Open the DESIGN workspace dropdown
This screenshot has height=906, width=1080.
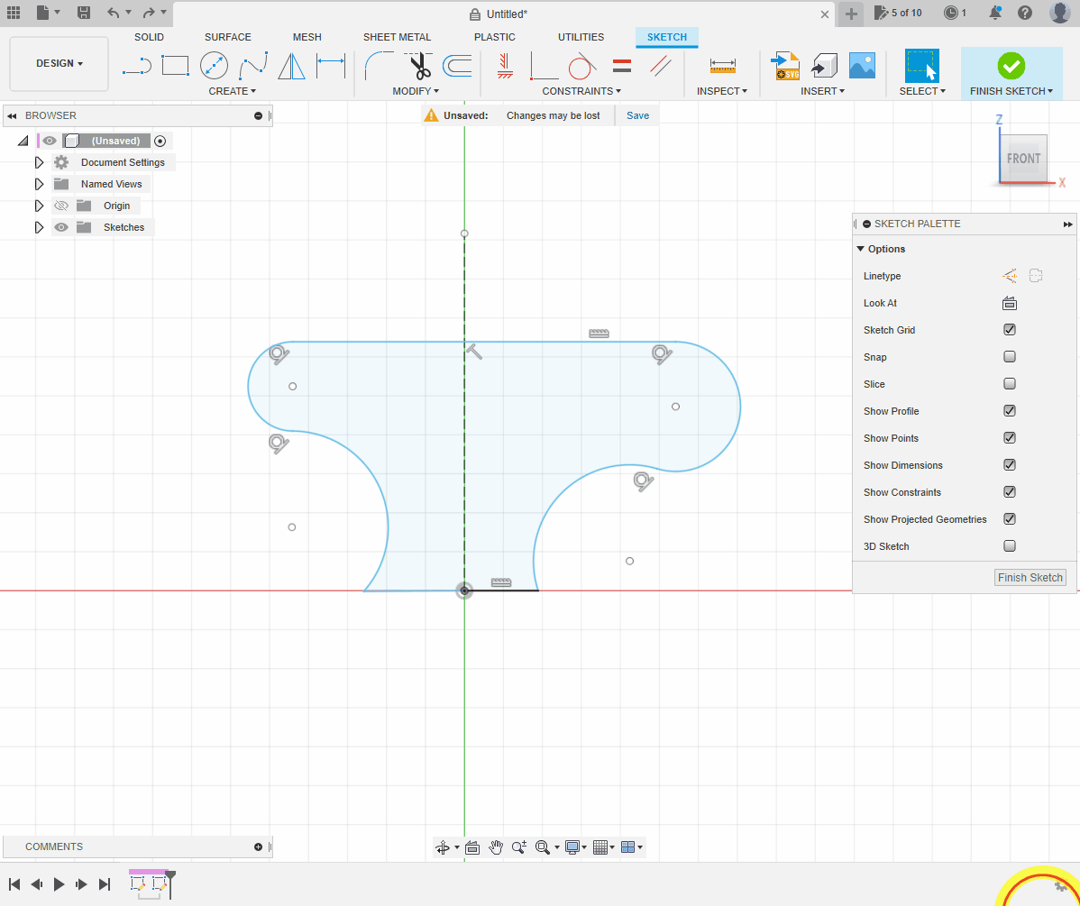(59, 64)
